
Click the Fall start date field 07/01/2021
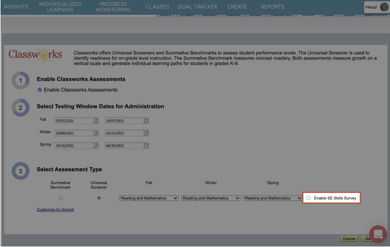click(74, 121)
